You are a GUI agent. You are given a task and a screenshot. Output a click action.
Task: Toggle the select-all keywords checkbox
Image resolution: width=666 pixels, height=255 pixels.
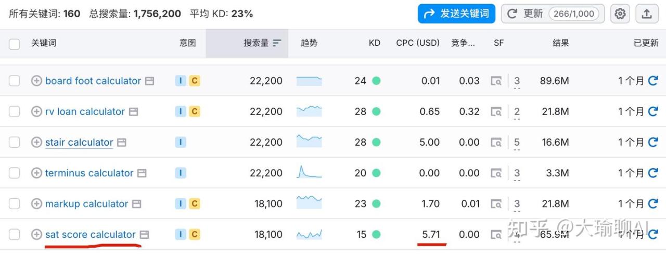click(15, 44)
